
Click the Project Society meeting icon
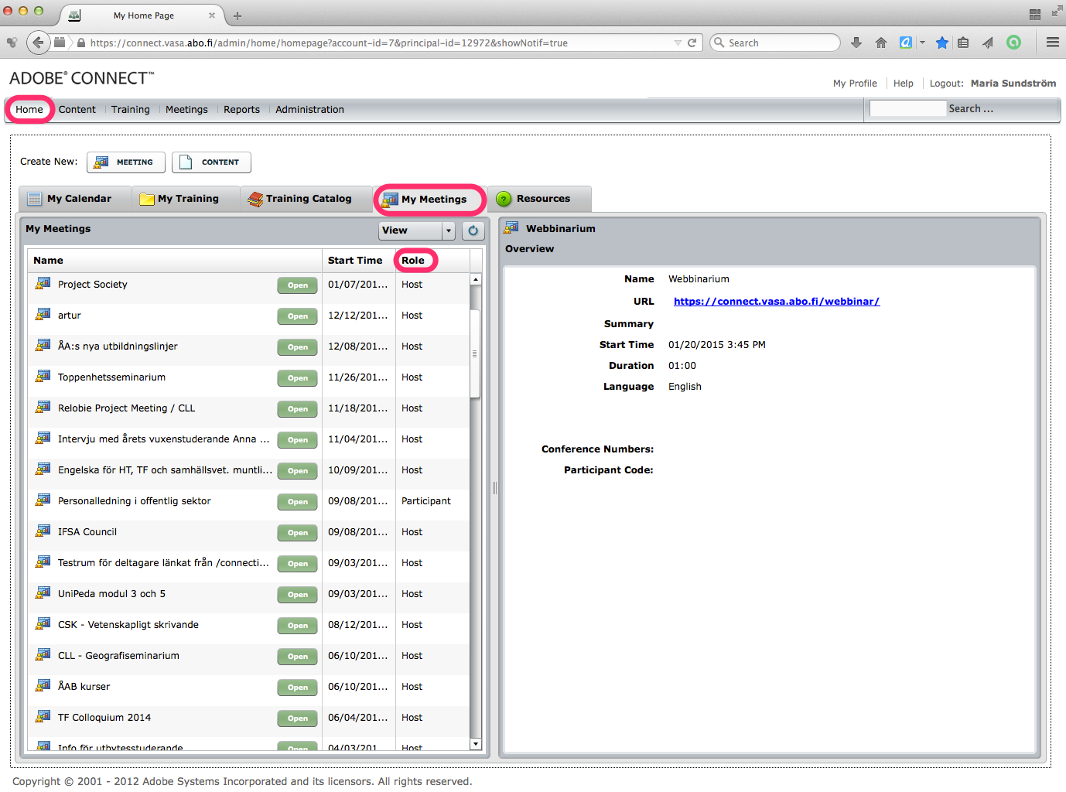pyautogui.click(x=43, y=284)
